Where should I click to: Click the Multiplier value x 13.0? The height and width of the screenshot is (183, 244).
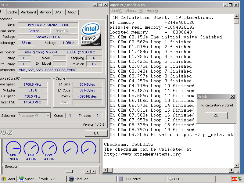point(32,90)
